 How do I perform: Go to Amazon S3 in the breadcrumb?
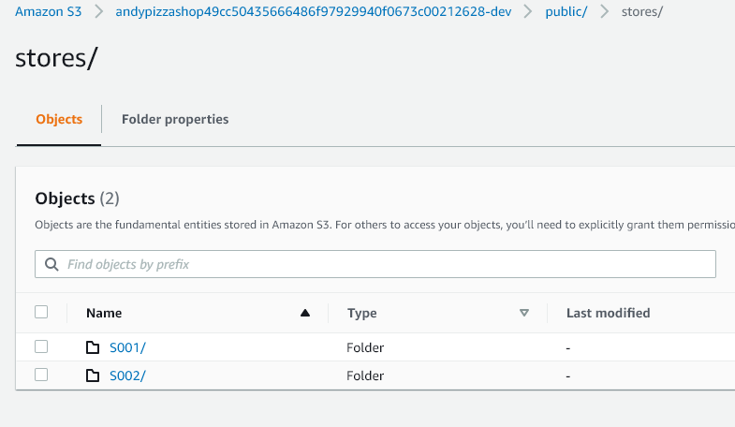pos(45,13)
